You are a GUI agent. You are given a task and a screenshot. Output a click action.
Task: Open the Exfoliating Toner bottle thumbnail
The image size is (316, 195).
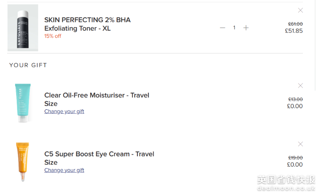[23, 28]
